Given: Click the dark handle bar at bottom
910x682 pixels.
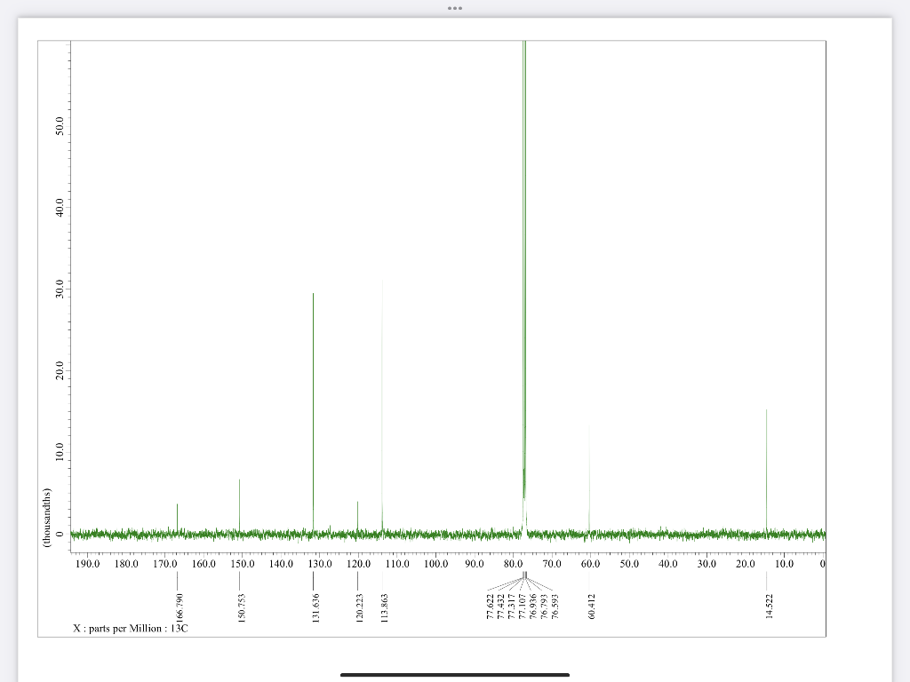Looking at the screenshot, I should 455,673.
